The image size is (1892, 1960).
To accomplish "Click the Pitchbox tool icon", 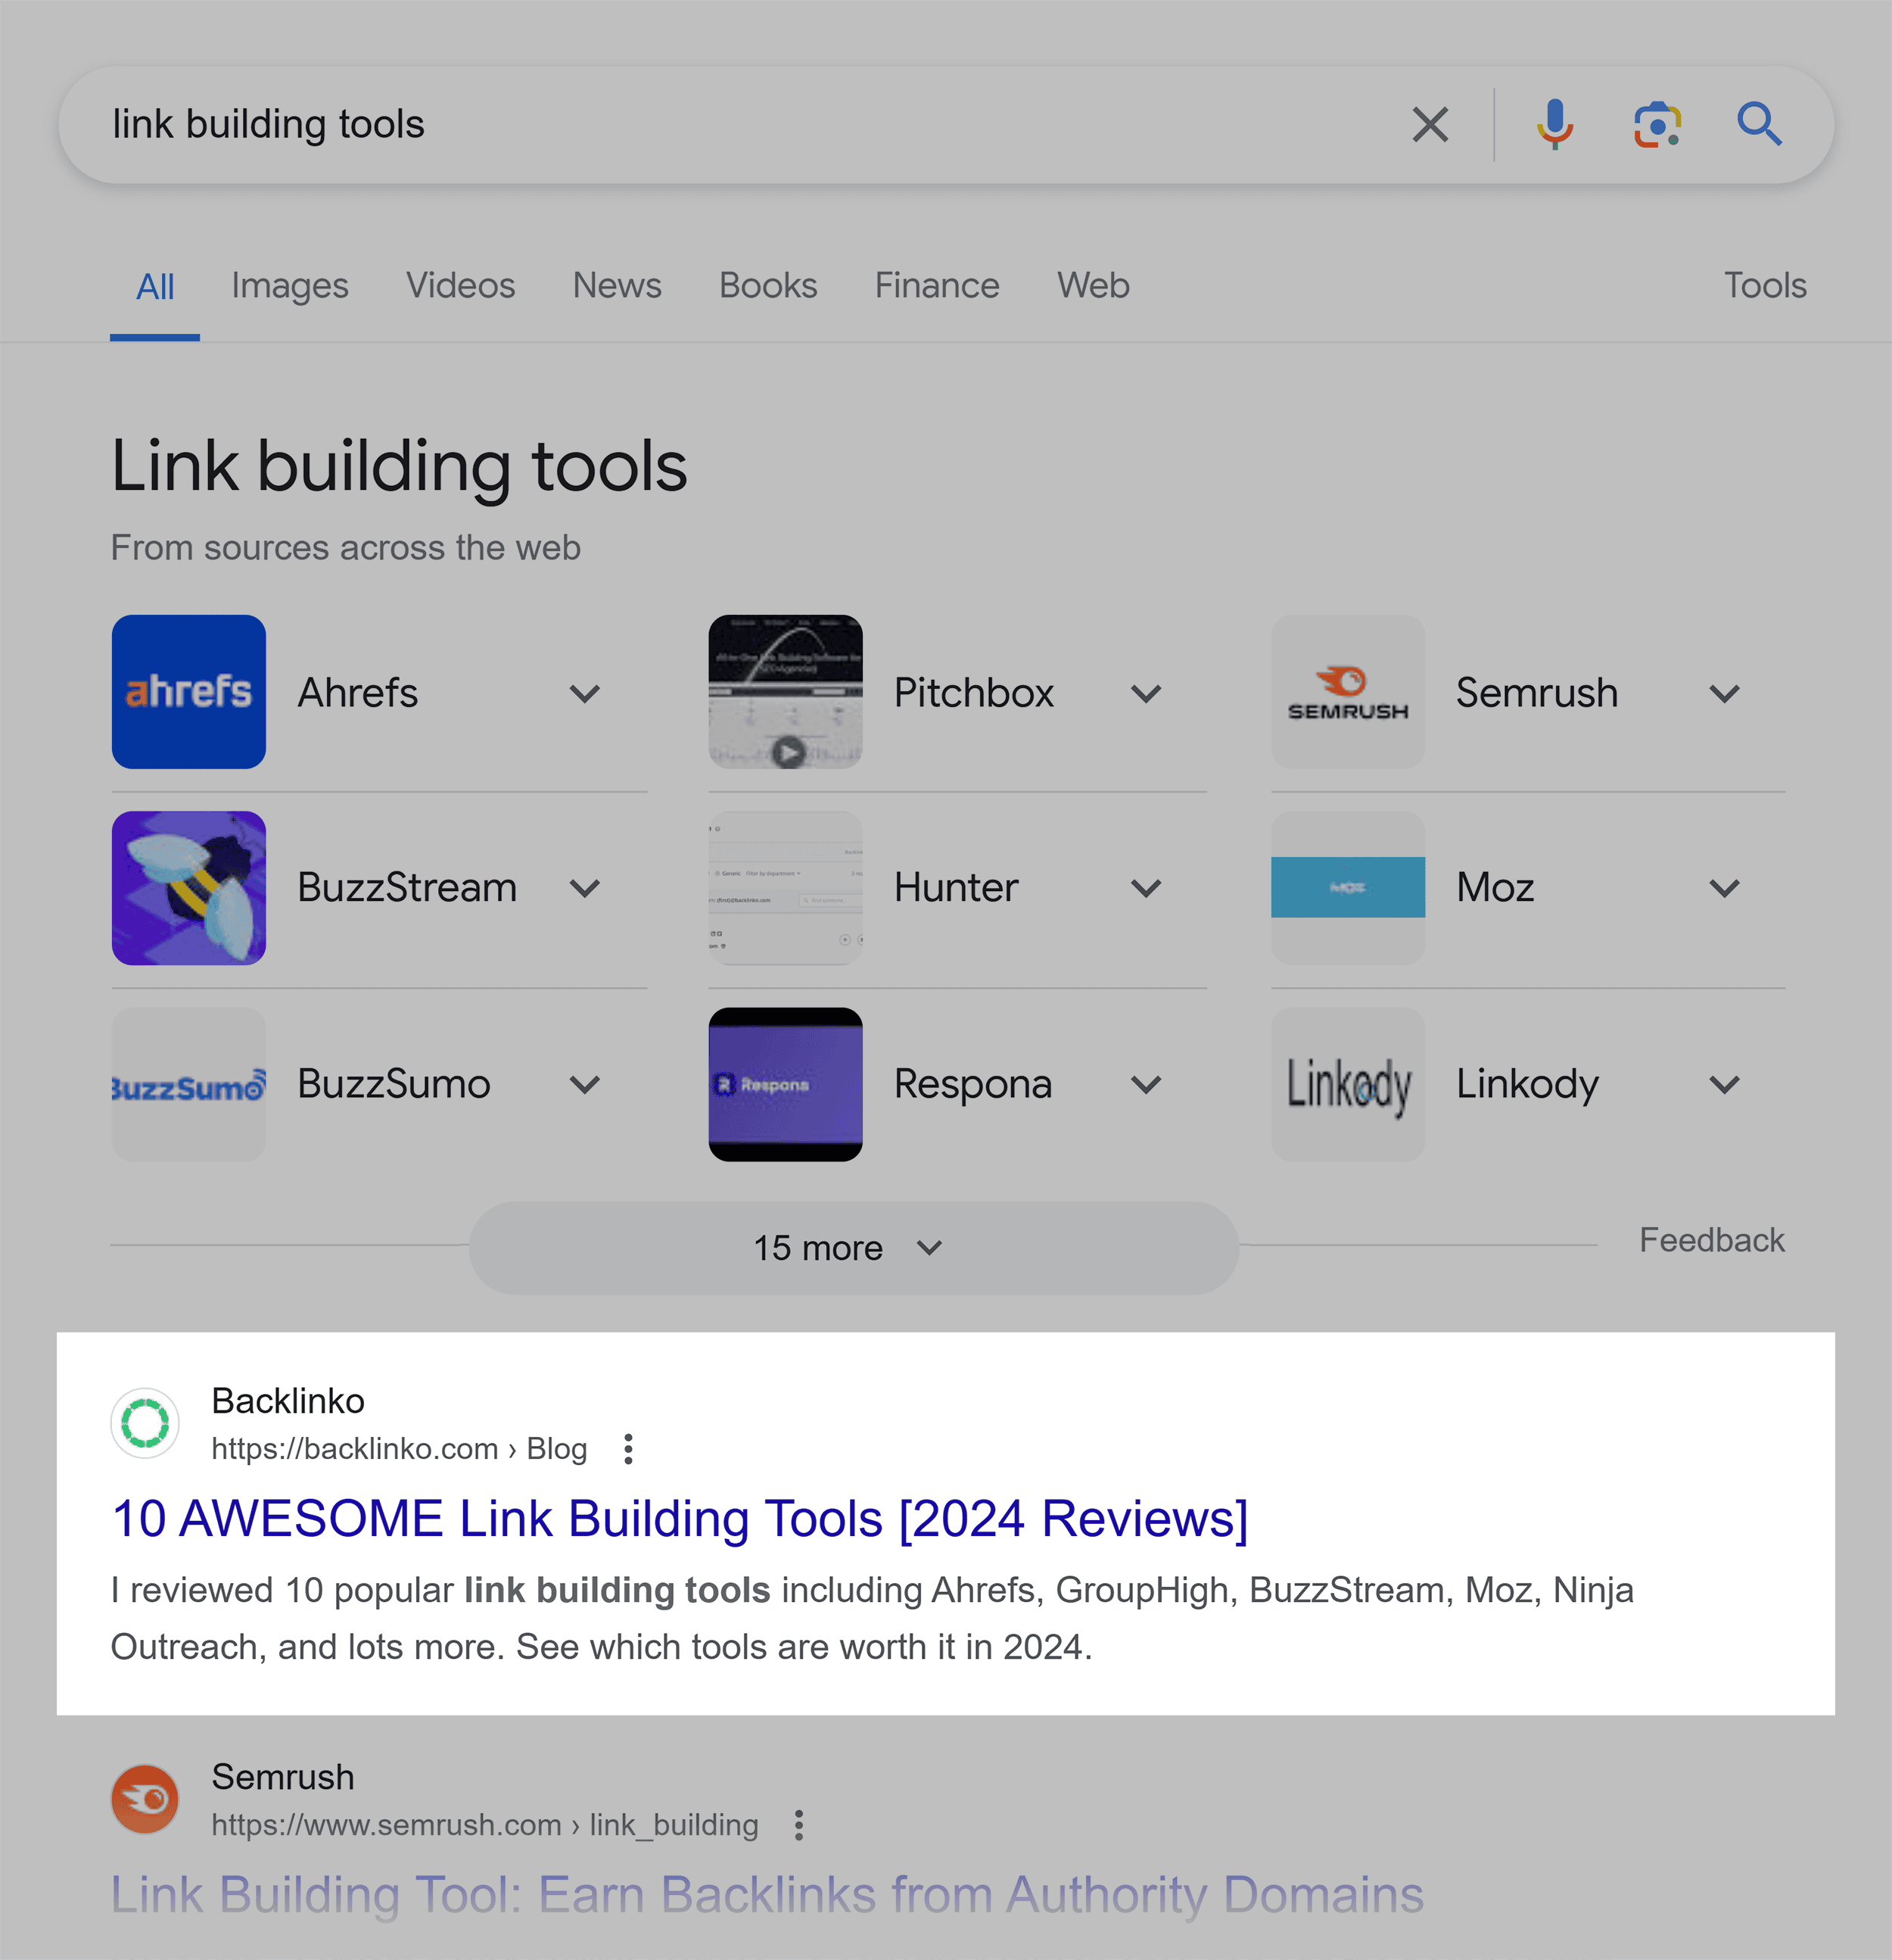I will click(x=784, y=691).
